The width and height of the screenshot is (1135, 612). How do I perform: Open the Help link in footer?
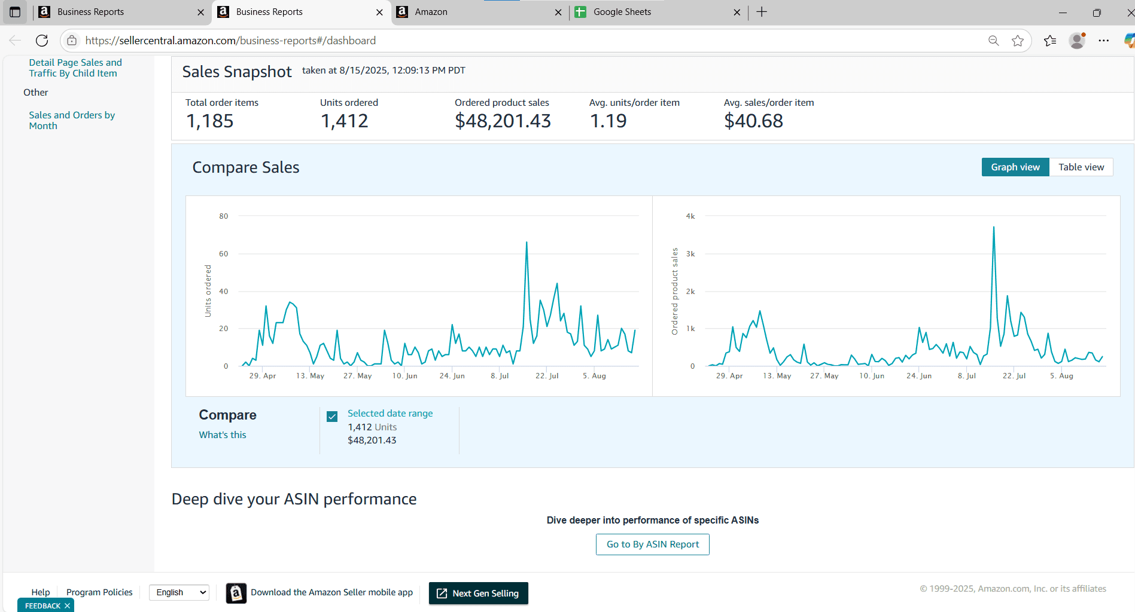41,592
